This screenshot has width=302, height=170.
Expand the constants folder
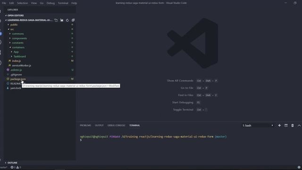17,43
